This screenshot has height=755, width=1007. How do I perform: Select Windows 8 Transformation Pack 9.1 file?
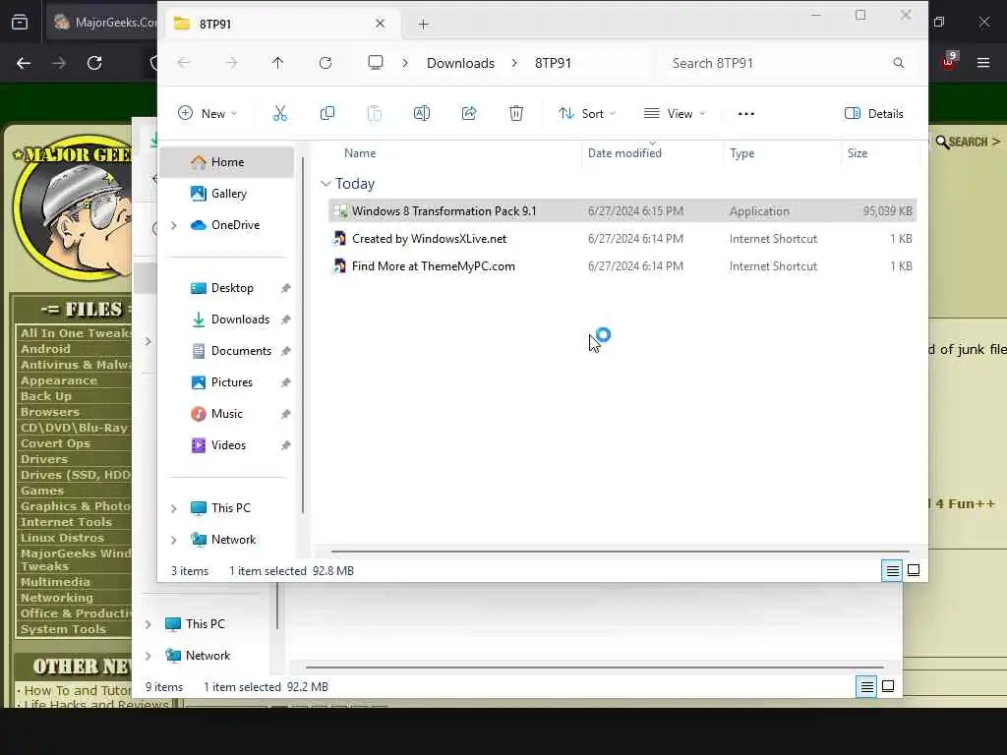[622, 211]
